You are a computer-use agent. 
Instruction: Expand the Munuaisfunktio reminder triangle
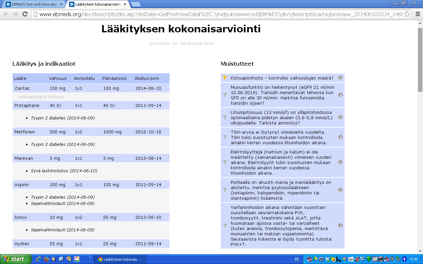coord(225,95)
